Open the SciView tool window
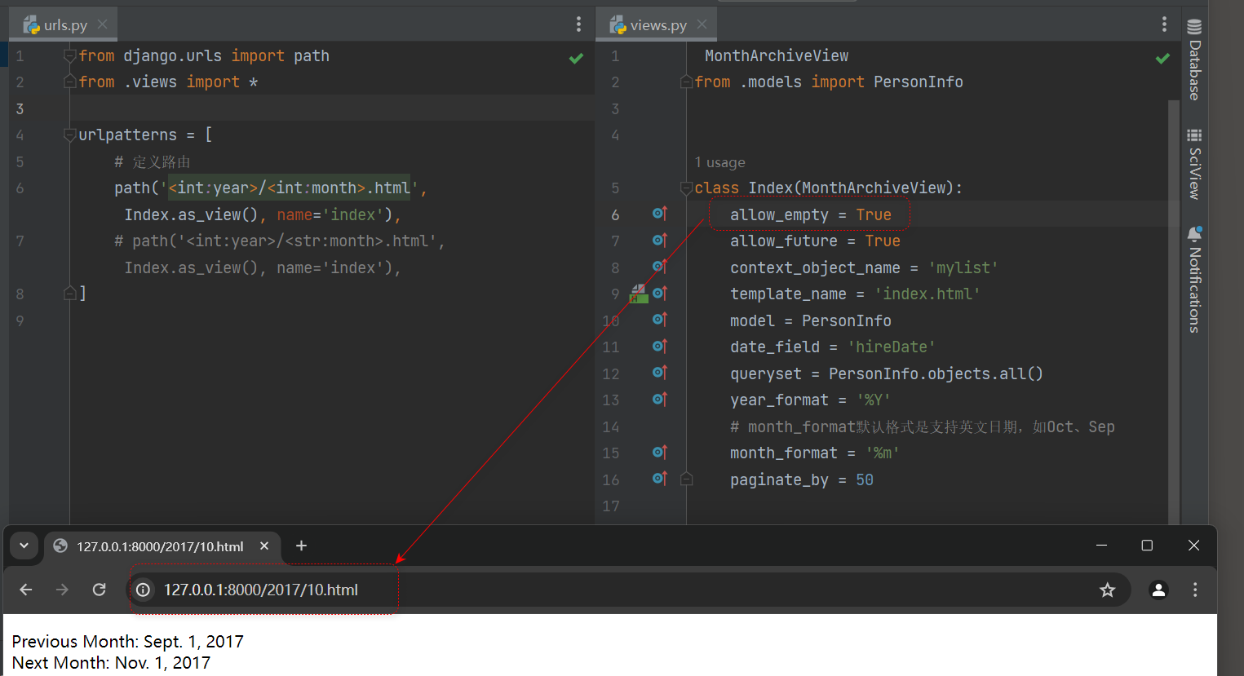The image size is (1244, 676). [x=1194, y=164]
